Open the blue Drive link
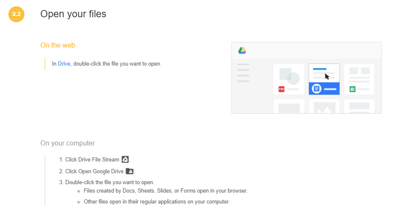Screen dimensions: 397x222 64,63
